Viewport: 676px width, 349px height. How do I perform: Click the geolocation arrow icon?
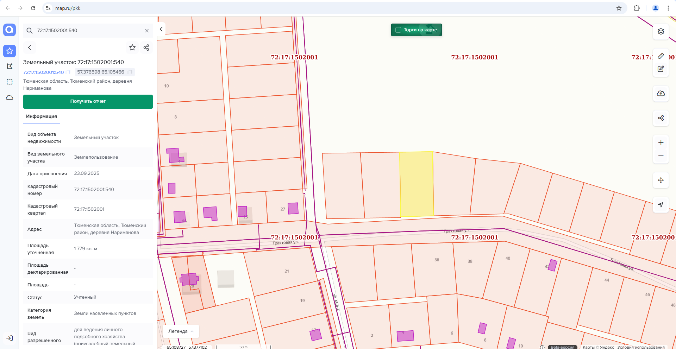click(x=661, y=205)
